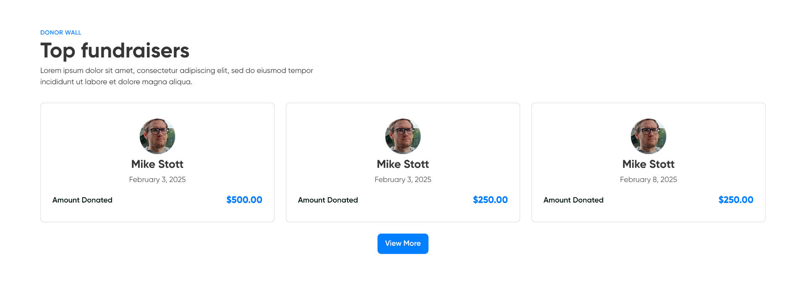806x281 pixels.
Task: Click the $500.00 donation amount
Action: pos(244,200)
